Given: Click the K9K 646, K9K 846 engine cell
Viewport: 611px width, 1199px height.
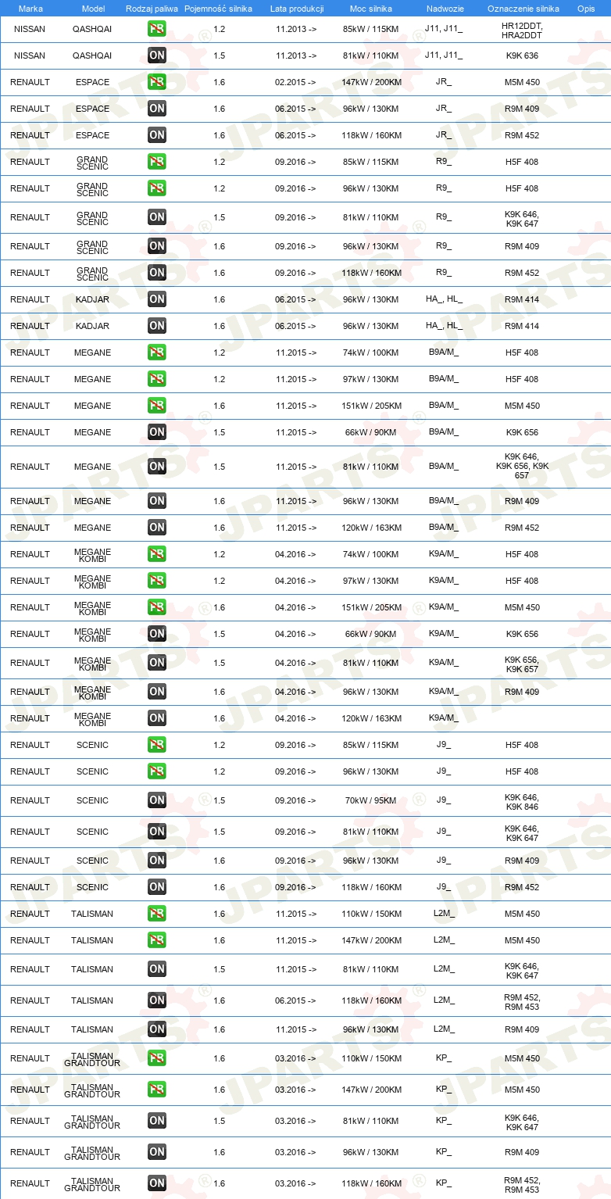Looking at the screenshot, I should point(522,802).
